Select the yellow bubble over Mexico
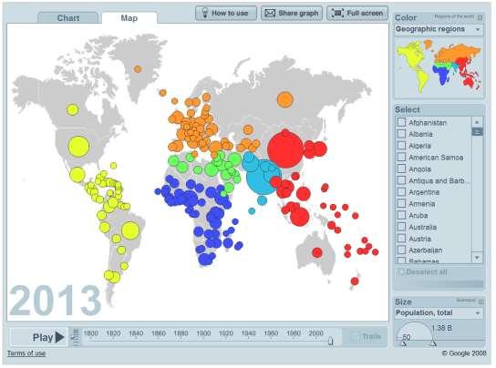This screenshot has width=496, height=368. [77, 175]
